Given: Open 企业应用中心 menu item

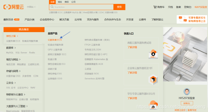Looking at the screenshot, I should pos(47,19).
